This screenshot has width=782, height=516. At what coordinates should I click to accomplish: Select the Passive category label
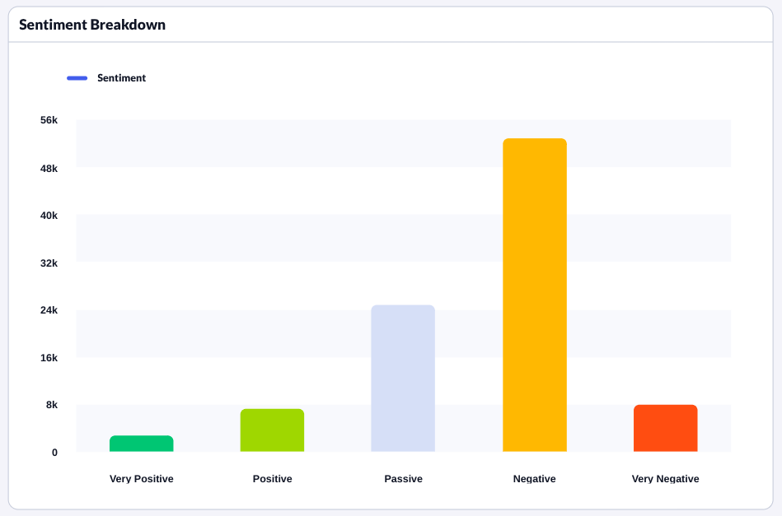point(403,478)
